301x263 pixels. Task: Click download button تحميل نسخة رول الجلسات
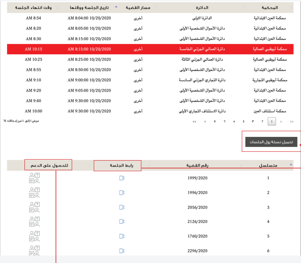tap(271, 142)
